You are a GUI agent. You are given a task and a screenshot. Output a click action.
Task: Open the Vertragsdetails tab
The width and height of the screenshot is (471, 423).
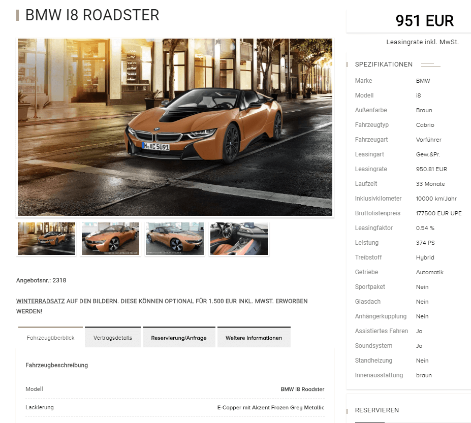(x=113, y=338)
